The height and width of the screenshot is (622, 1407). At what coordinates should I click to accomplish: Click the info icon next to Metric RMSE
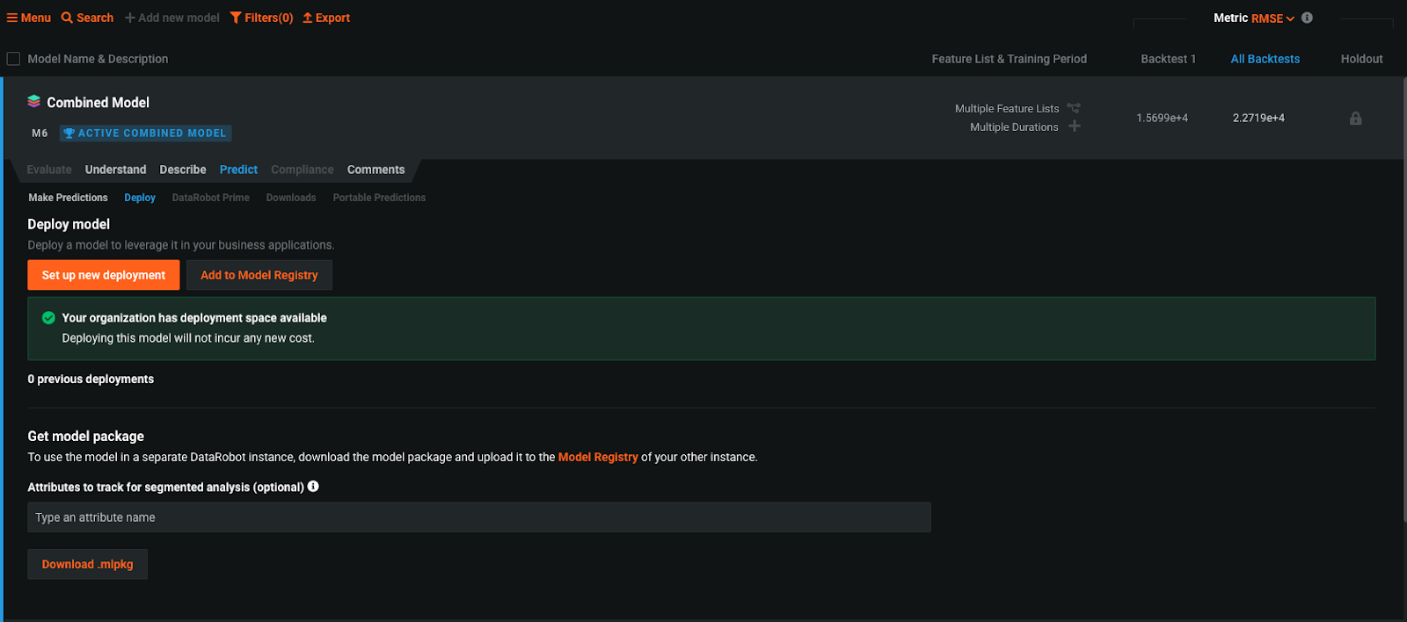click(x=1307, y=18)
